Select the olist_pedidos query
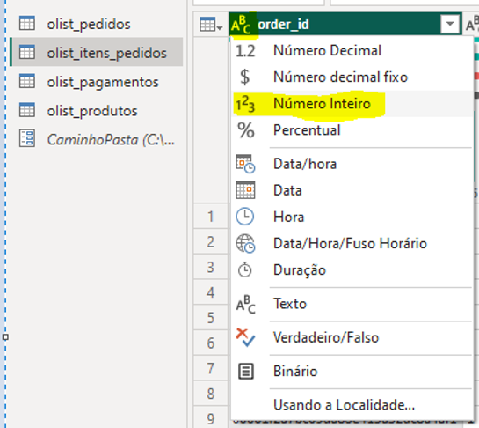The height and width of the screenshot is (428, 479). pyautogui.click(x=97, y=24)
